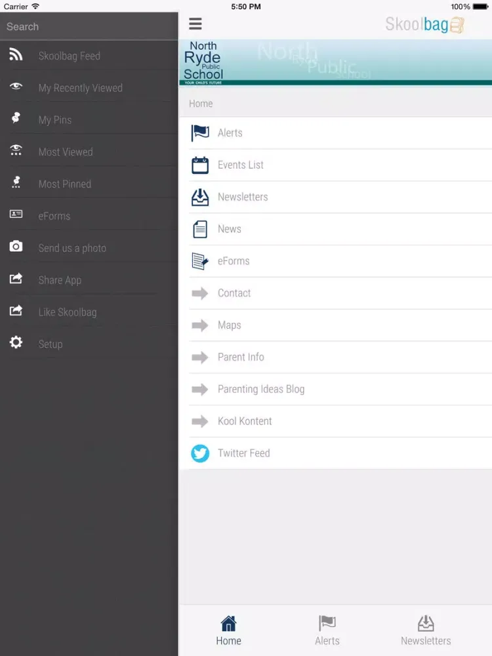The height and width of the screenshot is (656, 492).
Task: Click the Send us a photo camera icon
Action: click(x=16, y=246)
